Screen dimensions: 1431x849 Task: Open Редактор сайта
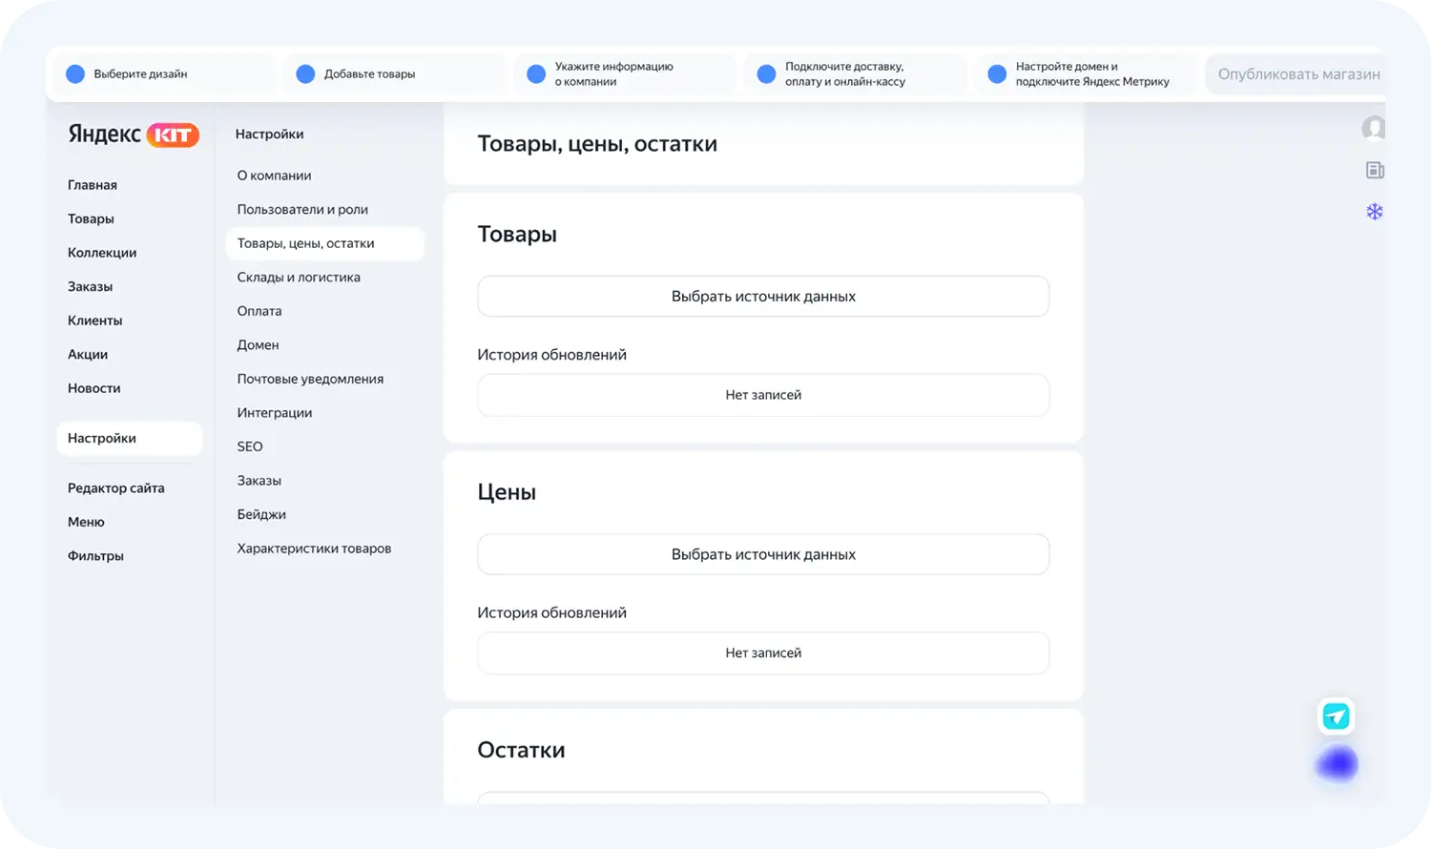pos(116,488)
